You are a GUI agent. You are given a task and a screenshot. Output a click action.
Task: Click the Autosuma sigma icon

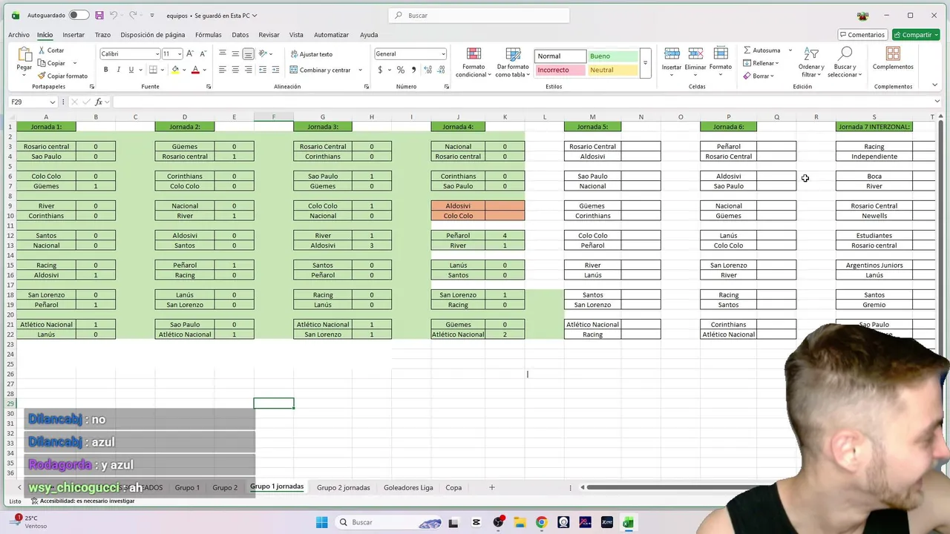click(x=747, y=50)
